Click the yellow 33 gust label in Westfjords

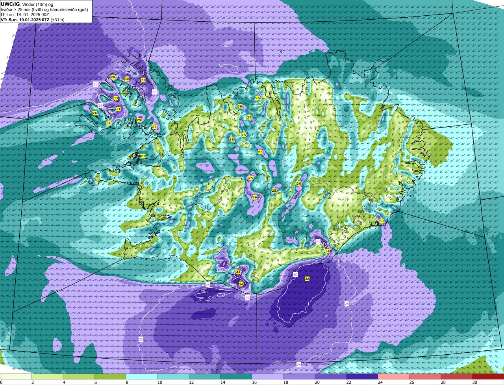coord(116,98)
